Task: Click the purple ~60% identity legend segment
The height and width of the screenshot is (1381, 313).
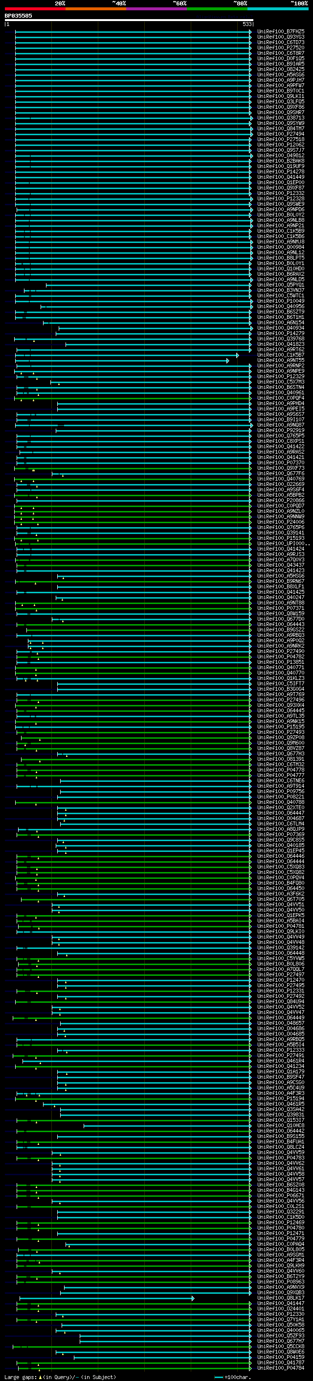Action: pos(156,9)
